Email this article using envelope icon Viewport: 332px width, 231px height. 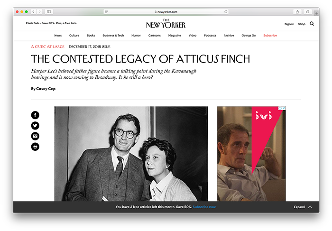[35, 136]
